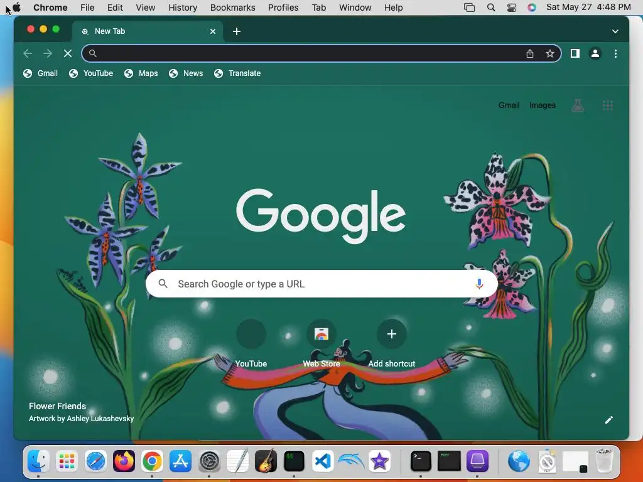Screen dimensions: 643x482
Task: Open the Profiles menu
Action: (x=283, y=8)
